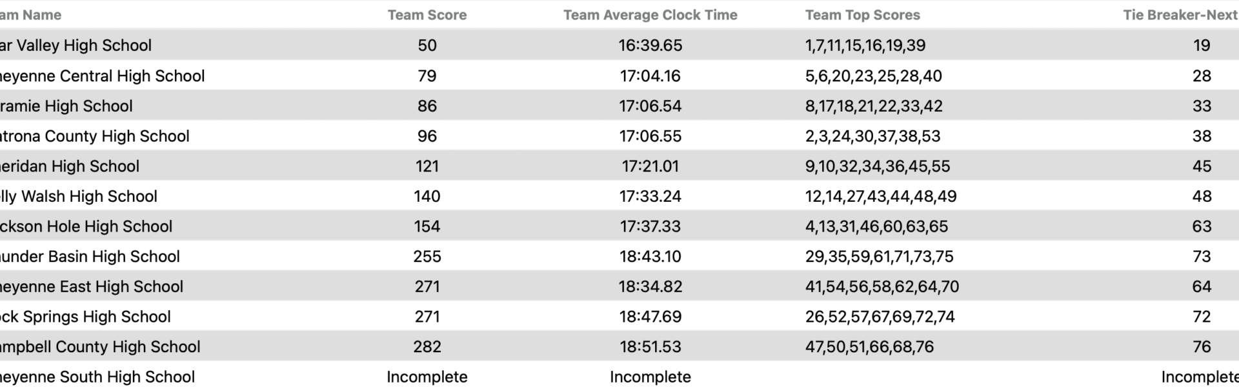Open the Rock Springs High School name
This screenshot has width=1239, height=387.
(85, 317)
